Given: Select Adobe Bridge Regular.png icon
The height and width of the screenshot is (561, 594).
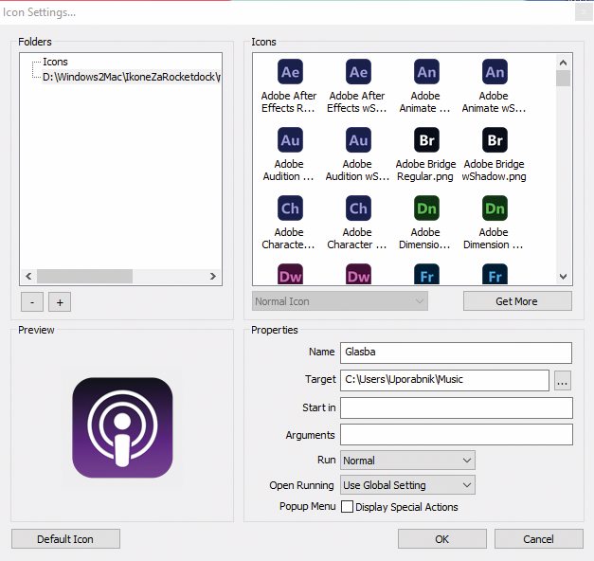Looking at the screenshot, I should pyautogui.click(x=426, y=140).
